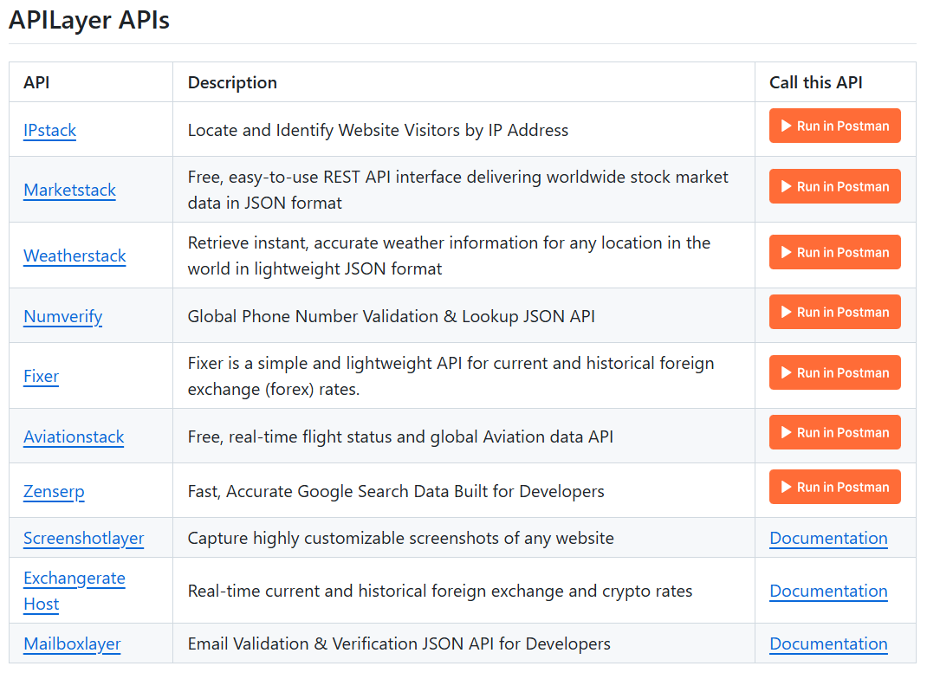Click the play icon on IPstack's Run button
This screenshot has width=927, height=679.
787,126
